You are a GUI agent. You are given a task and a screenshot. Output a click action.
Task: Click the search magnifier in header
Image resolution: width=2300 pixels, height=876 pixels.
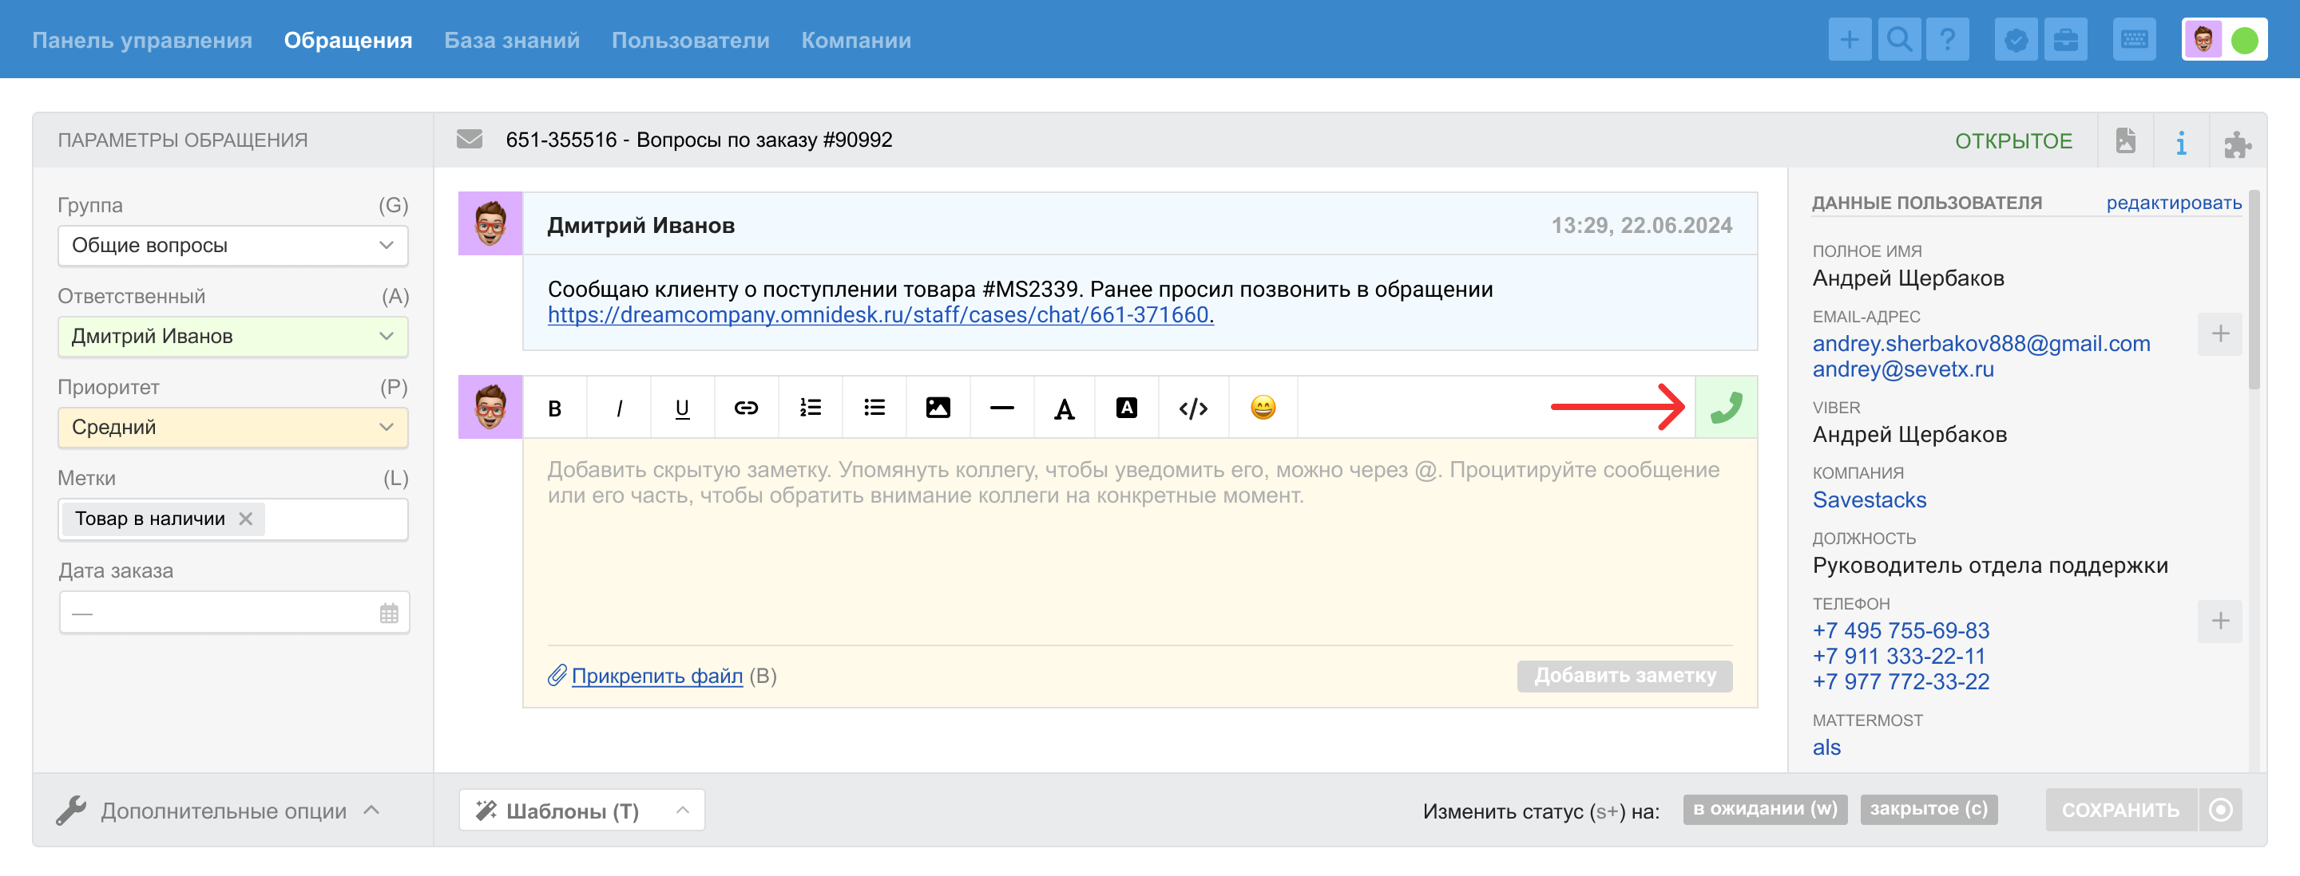point(1898,40)
